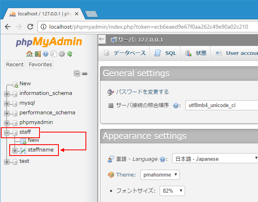Expand the test database node
The image size is (258, 202).
tap(7, 162)
